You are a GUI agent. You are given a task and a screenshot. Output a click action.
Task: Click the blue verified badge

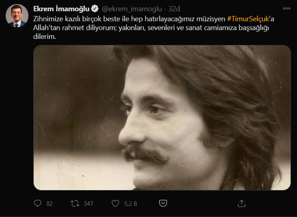point(95,9)
